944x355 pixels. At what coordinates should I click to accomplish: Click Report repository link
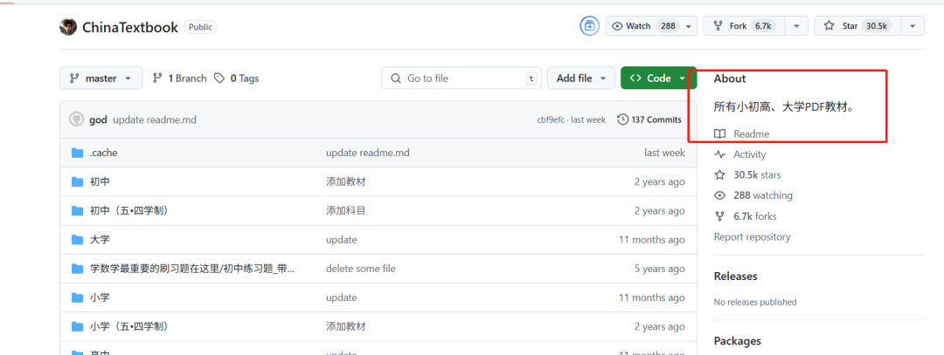(x=752, y=236)
